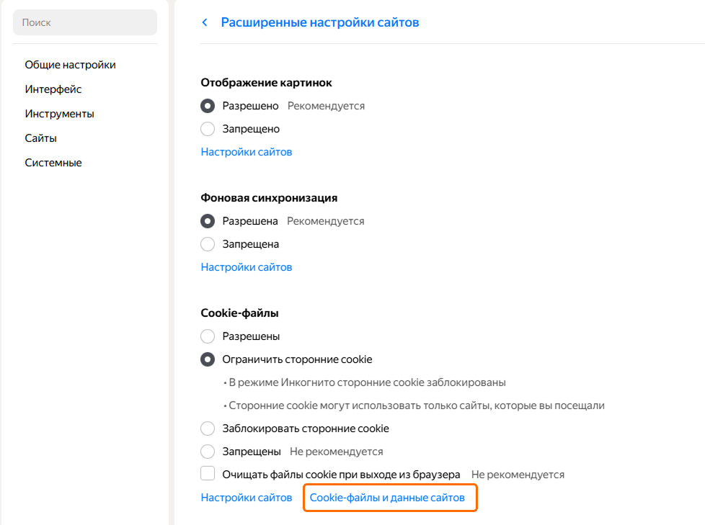Select Запрещено for image display
Viewport: 705px width, 525px height.
[x=208, y=129]
